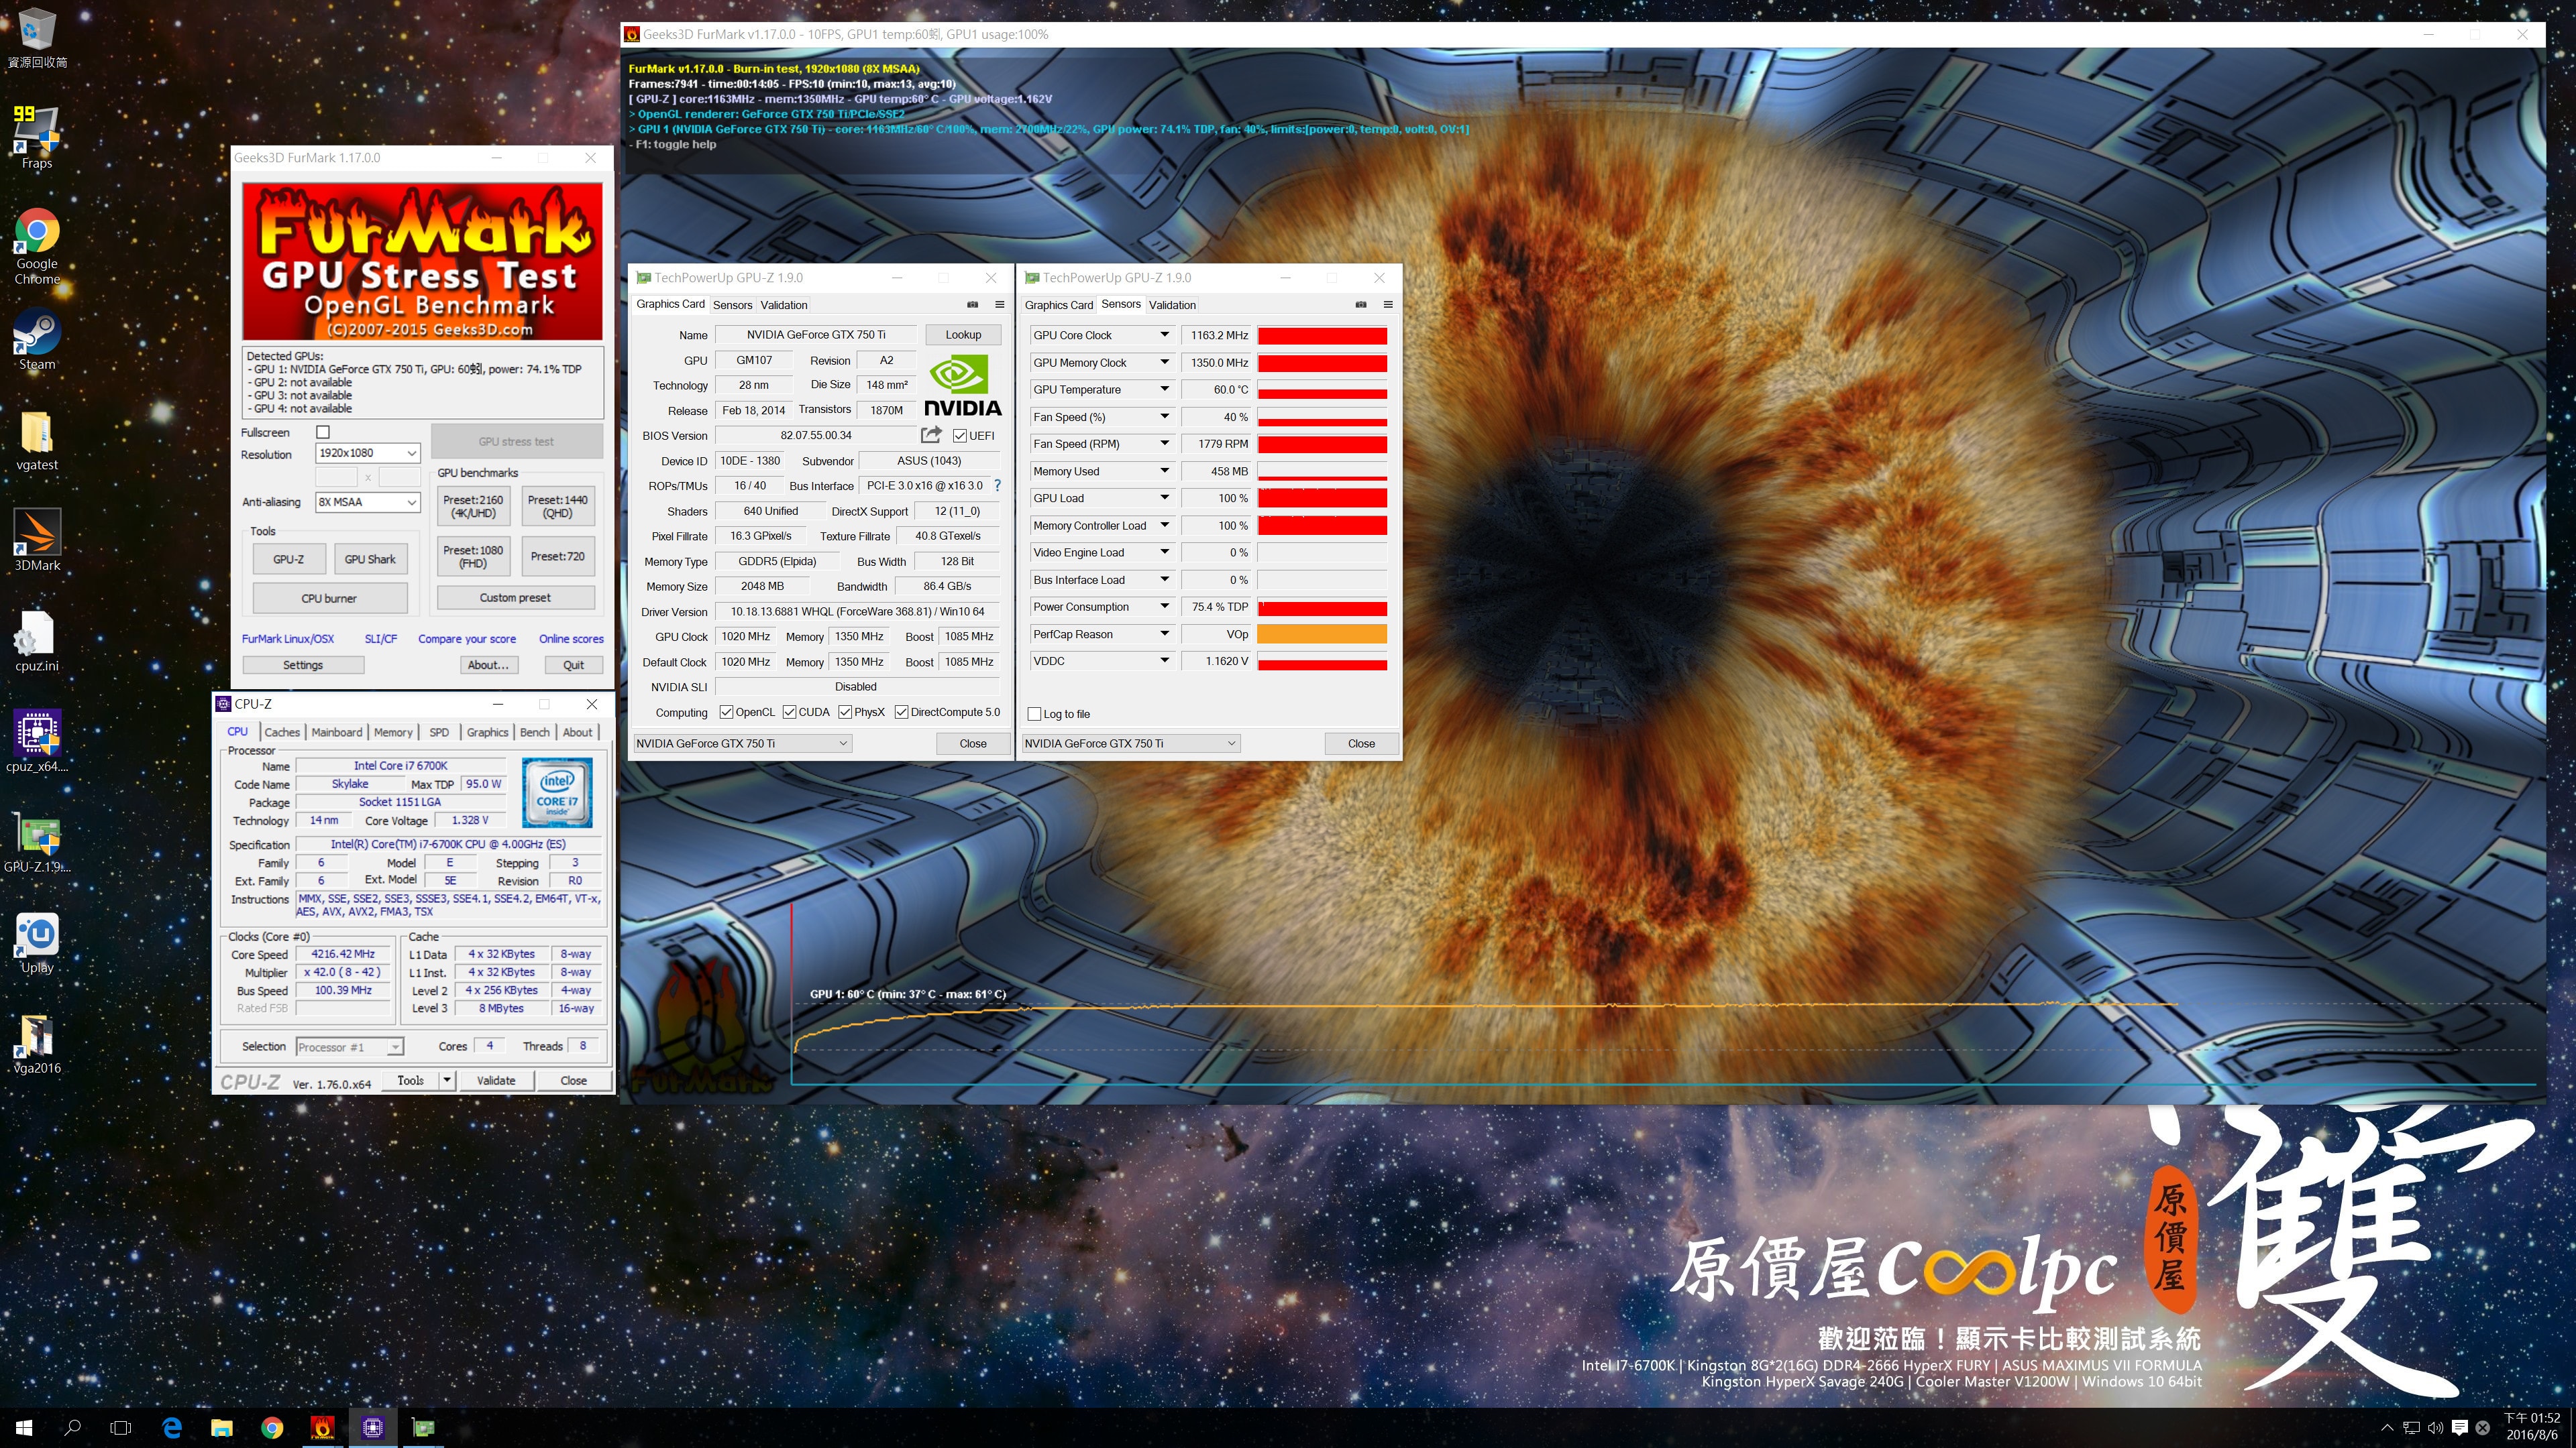Open the Validation tab in GPU-Z Sensors window
This screenshot has height=1448, width=2576.
(1172, 306)
